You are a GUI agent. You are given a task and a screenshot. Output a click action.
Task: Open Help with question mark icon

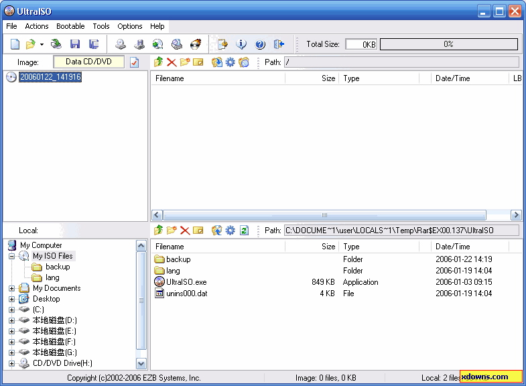pyautogui.click(x=260, y=44)
